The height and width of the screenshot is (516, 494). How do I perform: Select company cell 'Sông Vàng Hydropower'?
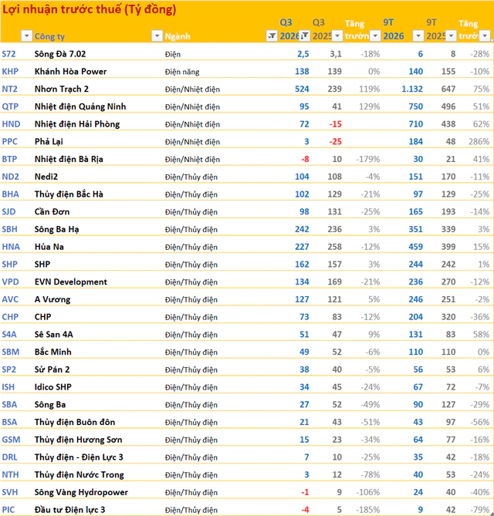click(x=81, y=492)
